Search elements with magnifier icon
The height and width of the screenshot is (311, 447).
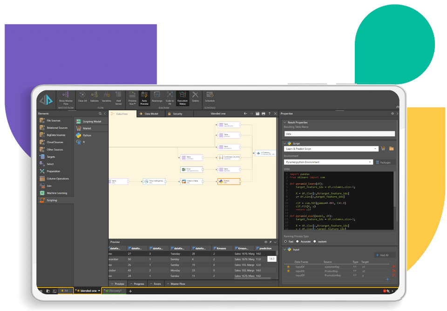coord(100,114)
